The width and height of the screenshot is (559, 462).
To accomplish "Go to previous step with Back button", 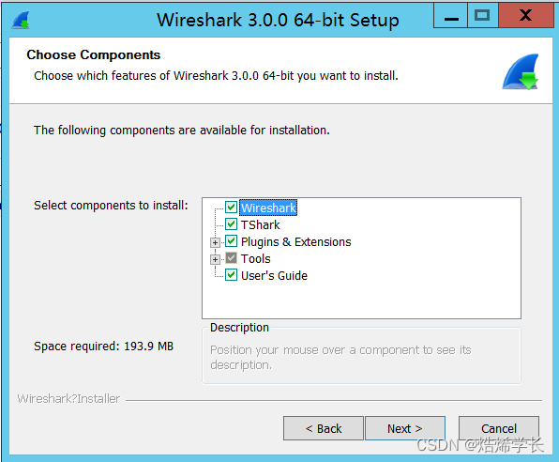I will [324, 428].
